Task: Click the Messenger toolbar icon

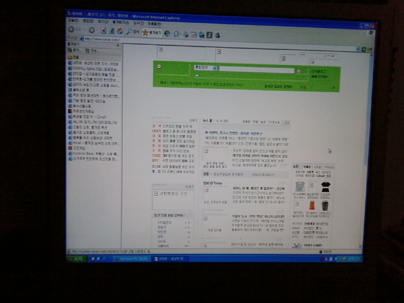Action: click(217, 35)
